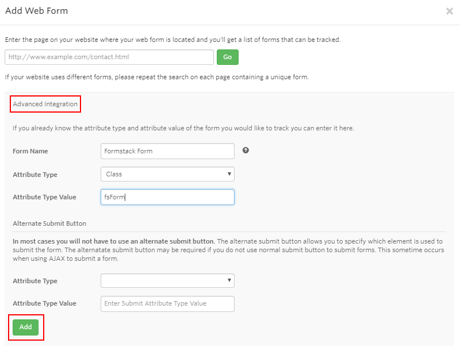
Task: Click the Add Web Form dialog title
Action: click(36, 10)
